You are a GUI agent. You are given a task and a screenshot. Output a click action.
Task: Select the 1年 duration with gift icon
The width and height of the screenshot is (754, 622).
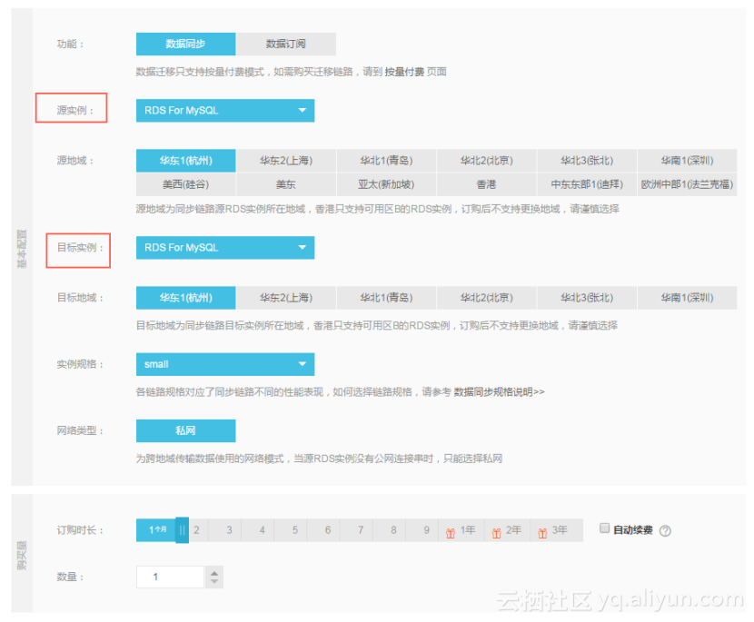coord(461,530)
